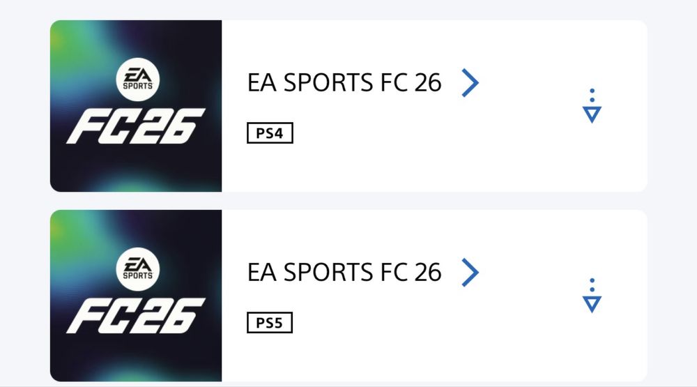
Task: Click the EA Sports round logo on PS4 cover
Action: tap(138, 77)
